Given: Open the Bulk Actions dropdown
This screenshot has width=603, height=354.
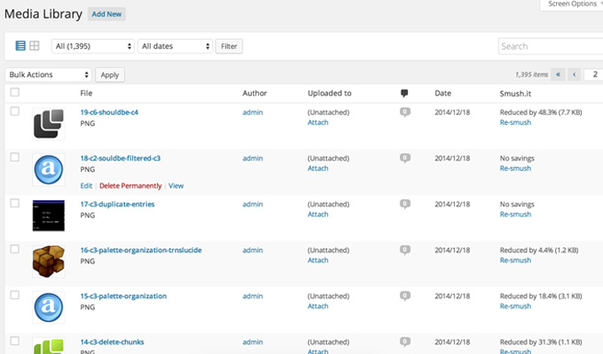Looking at the screenshot, I should [49, 74].
